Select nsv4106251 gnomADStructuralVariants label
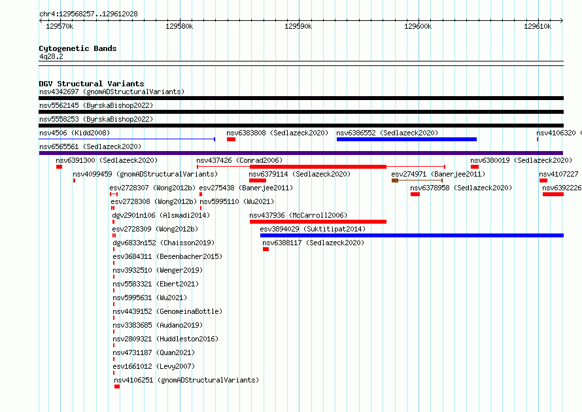The width and height of the screenshot is (582, 412). click(x=186, y=380)
